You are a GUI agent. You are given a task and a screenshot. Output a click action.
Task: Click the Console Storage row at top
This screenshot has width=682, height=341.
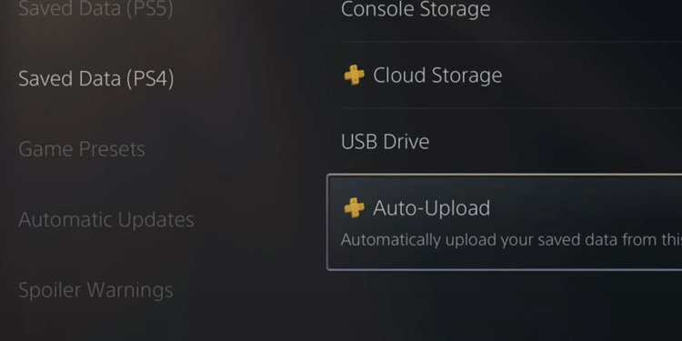click(x=511, y=10)
